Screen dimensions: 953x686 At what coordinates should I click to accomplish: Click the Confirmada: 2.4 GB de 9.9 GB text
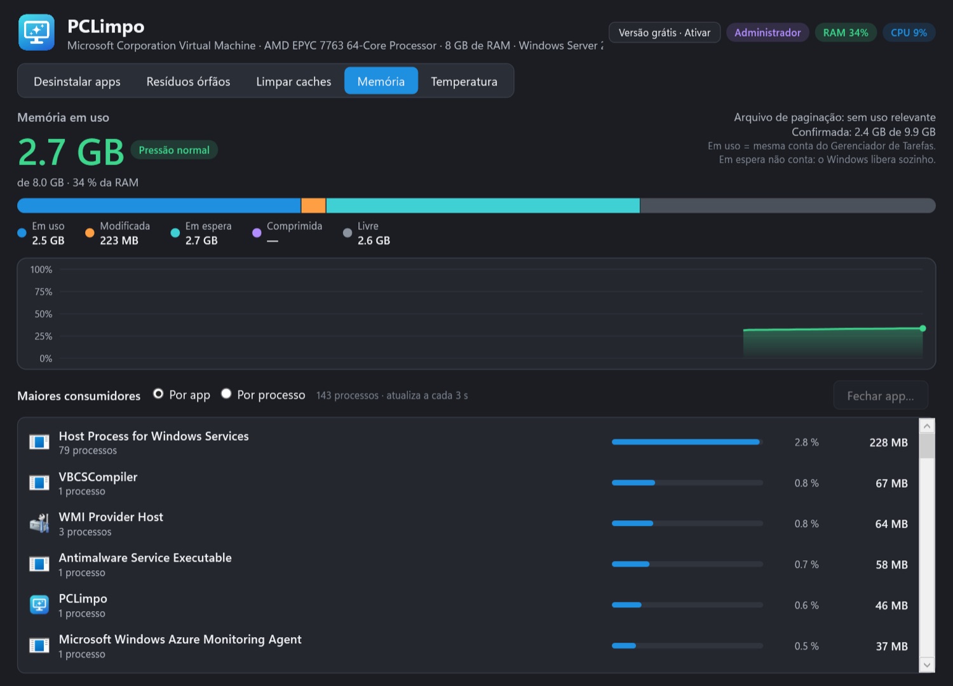[863, 131]
